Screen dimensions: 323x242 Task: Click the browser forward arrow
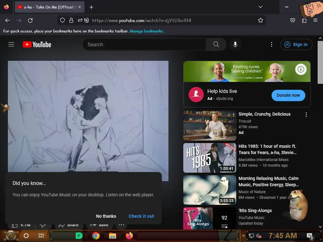[19, 20]
